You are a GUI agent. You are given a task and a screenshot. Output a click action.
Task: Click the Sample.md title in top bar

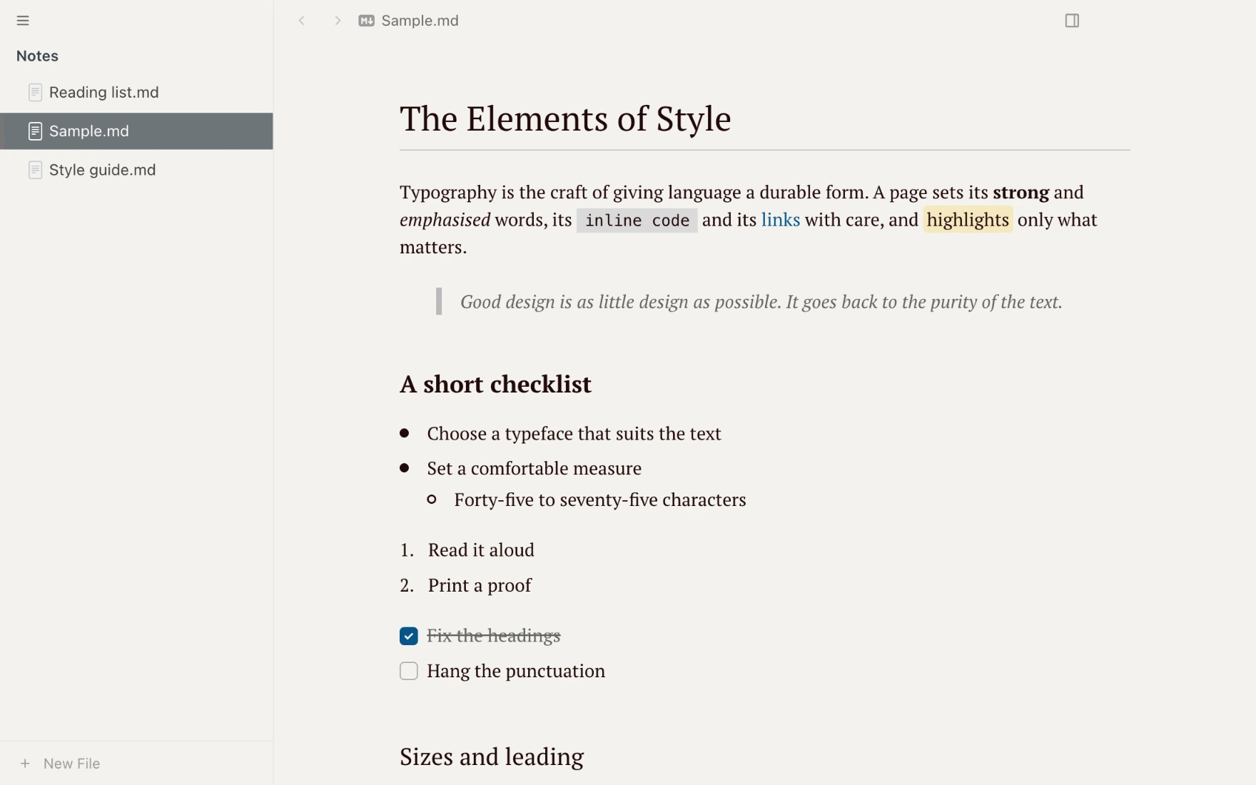click(x=420, y=21)
